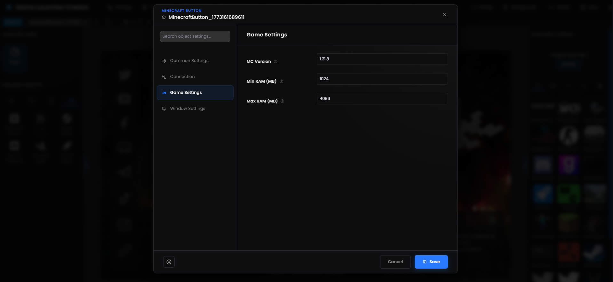Click the gamepad icon in the sidebar
Image resolution: width=613 pixels, height=282 pixels.
[164, 93]
